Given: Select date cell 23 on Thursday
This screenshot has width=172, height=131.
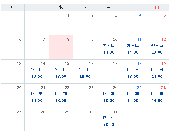Looking at the screenshot, I should (85, 96).
